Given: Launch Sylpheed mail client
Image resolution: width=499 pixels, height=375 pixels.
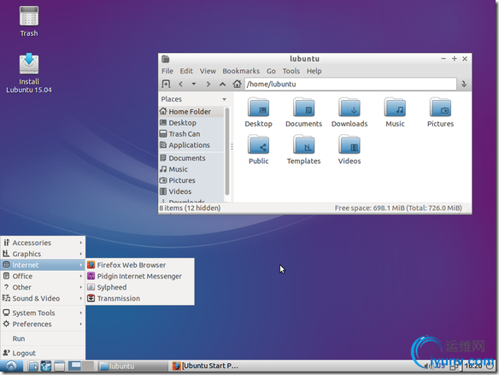Looking at the screenshot, I should (140, 287).
